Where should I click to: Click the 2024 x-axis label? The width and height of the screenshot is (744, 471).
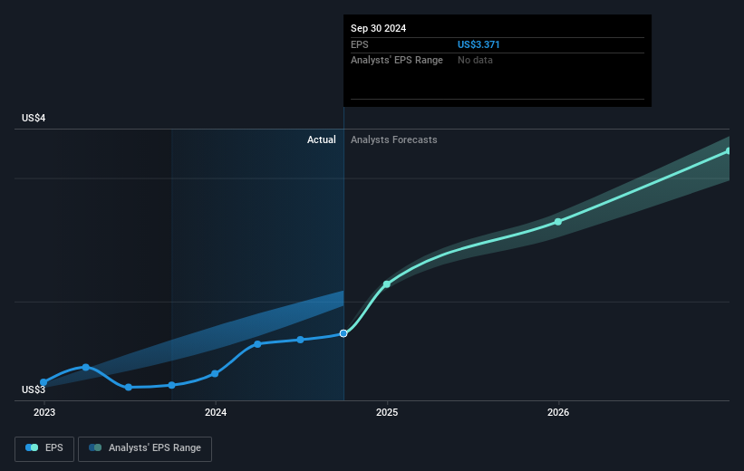pyautogui.click(x=216, y=413)
